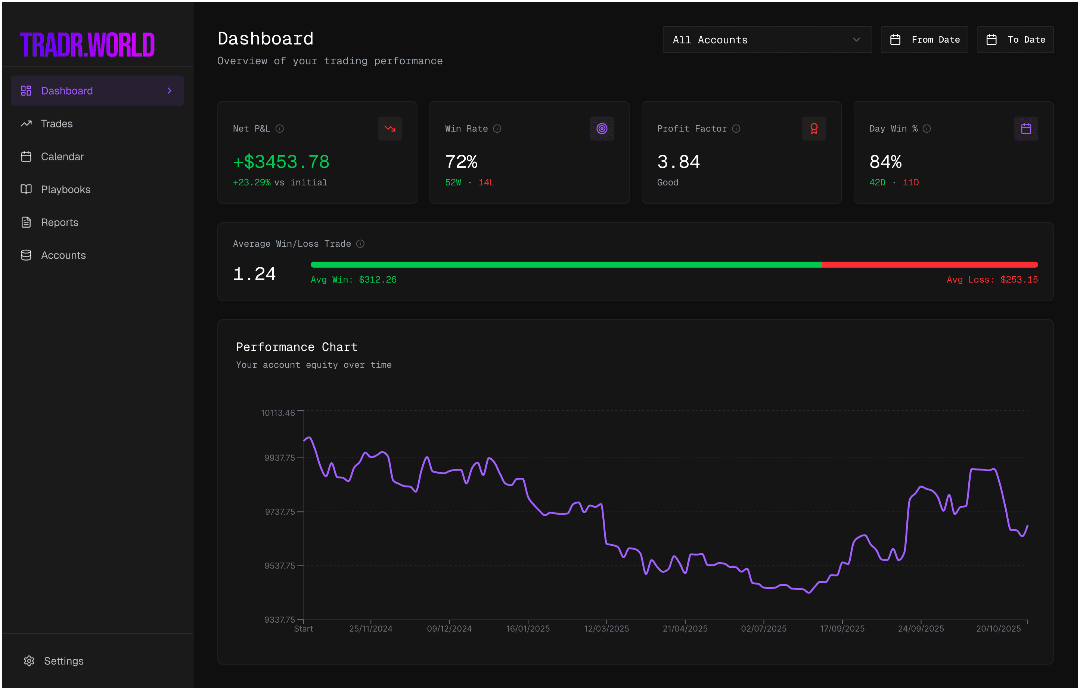This screenshot has width=1080, height=690.
Task: Navigate to Playbooks section
Action: click(65, 190)
